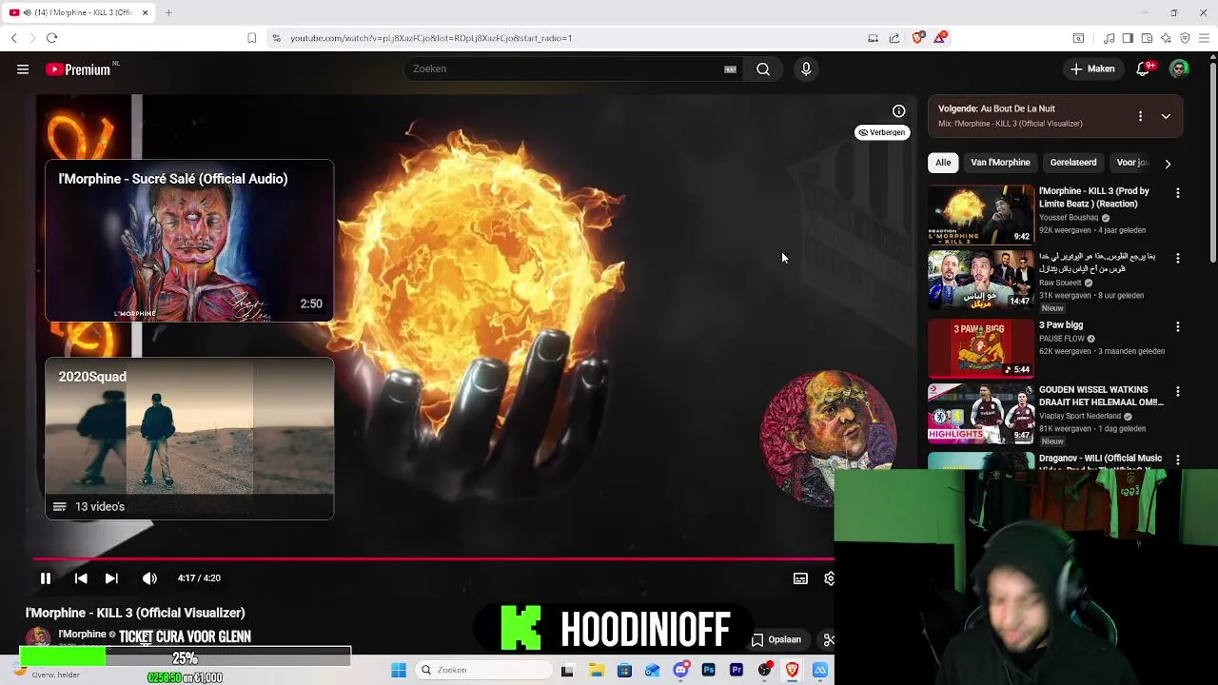Open browser main hamburger menu
This screenshot has width=1218, height=685.
coord(1205,38)
